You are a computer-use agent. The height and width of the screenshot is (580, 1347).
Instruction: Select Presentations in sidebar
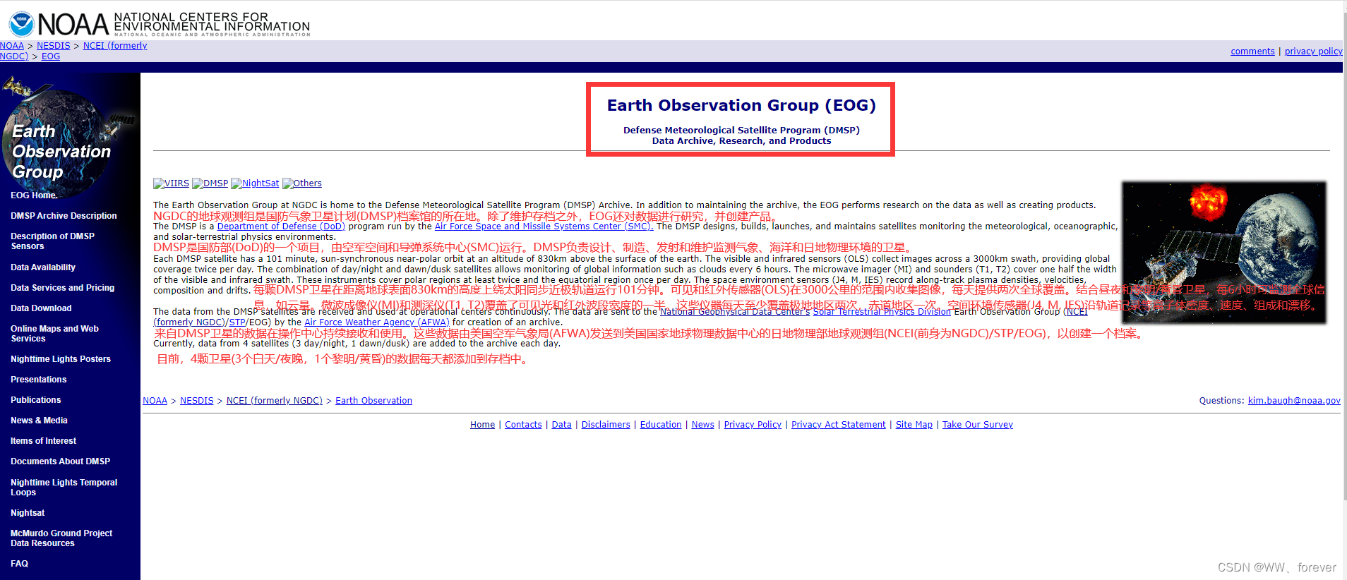39,380
